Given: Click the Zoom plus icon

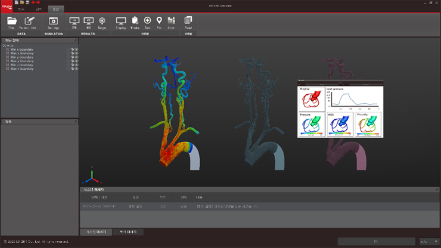Looking at the screenshot, I should click(148, 22).
